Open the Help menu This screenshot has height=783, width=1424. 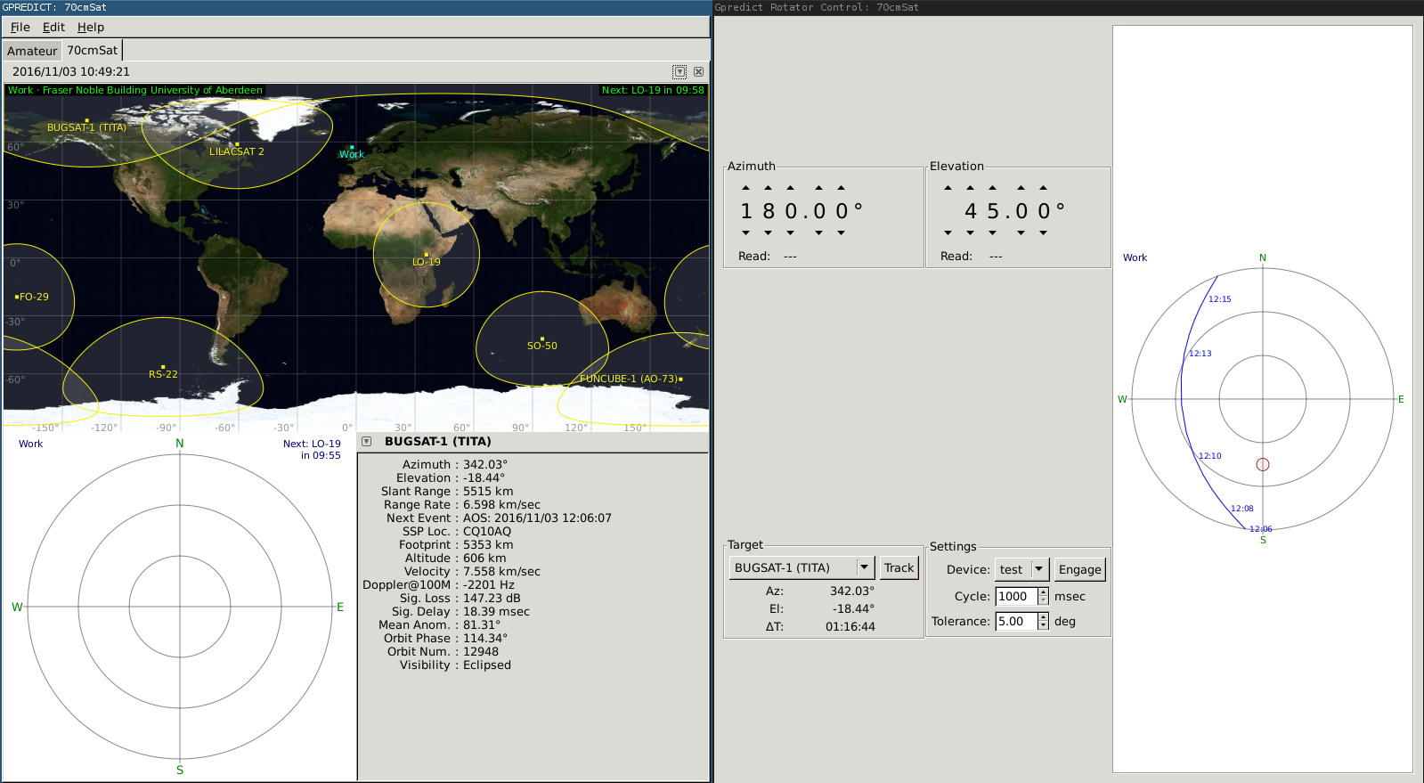(91, 28)
